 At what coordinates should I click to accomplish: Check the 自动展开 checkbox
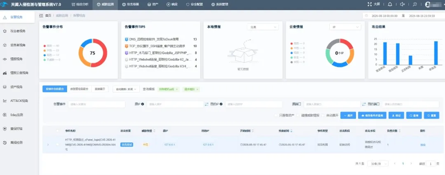pyautogui.click(x=323, y=115)
